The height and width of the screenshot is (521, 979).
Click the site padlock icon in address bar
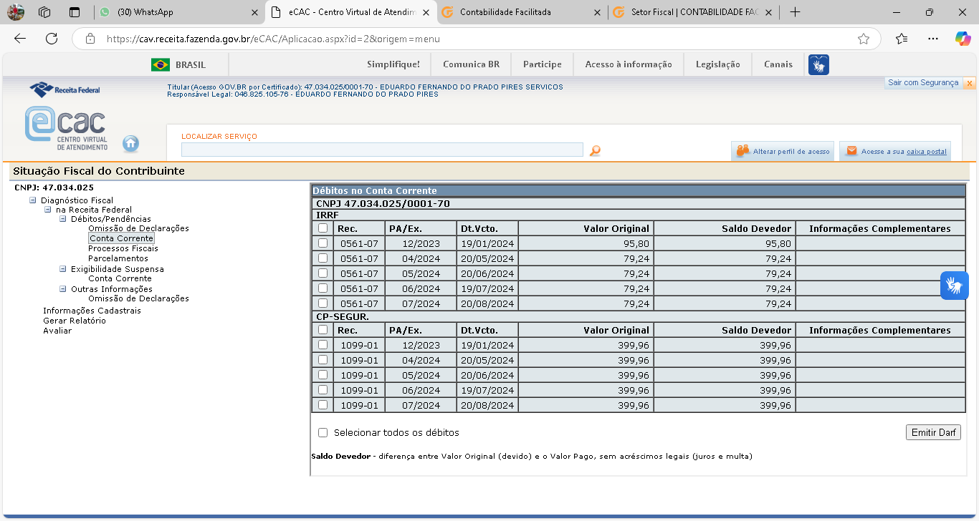point(90,39)
